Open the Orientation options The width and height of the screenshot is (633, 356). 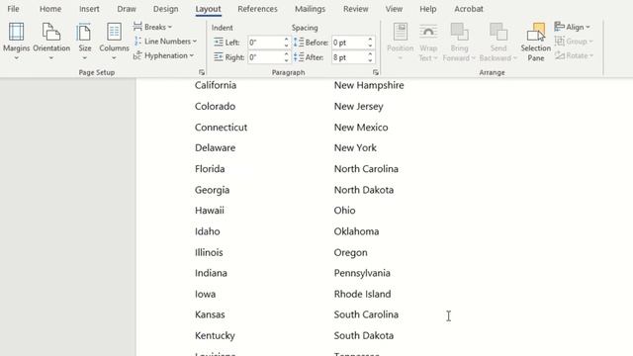[51, 42]
